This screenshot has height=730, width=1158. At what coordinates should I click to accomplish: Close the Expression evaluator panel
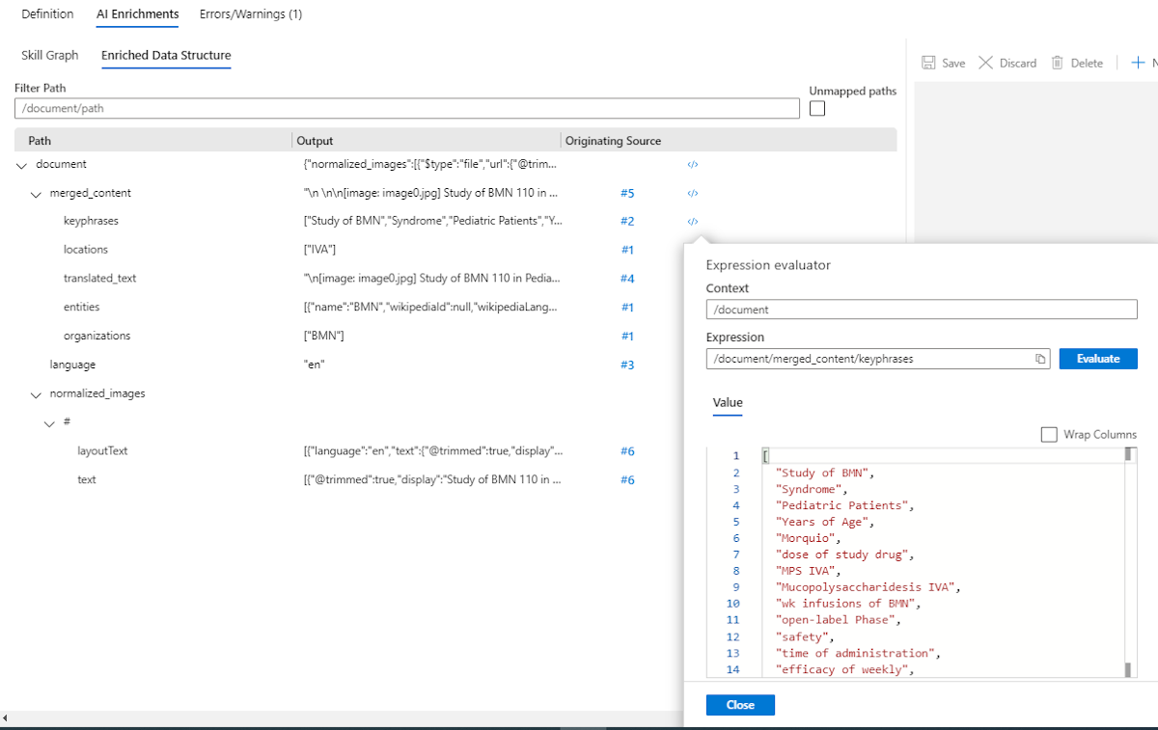(x=740, y=705)
